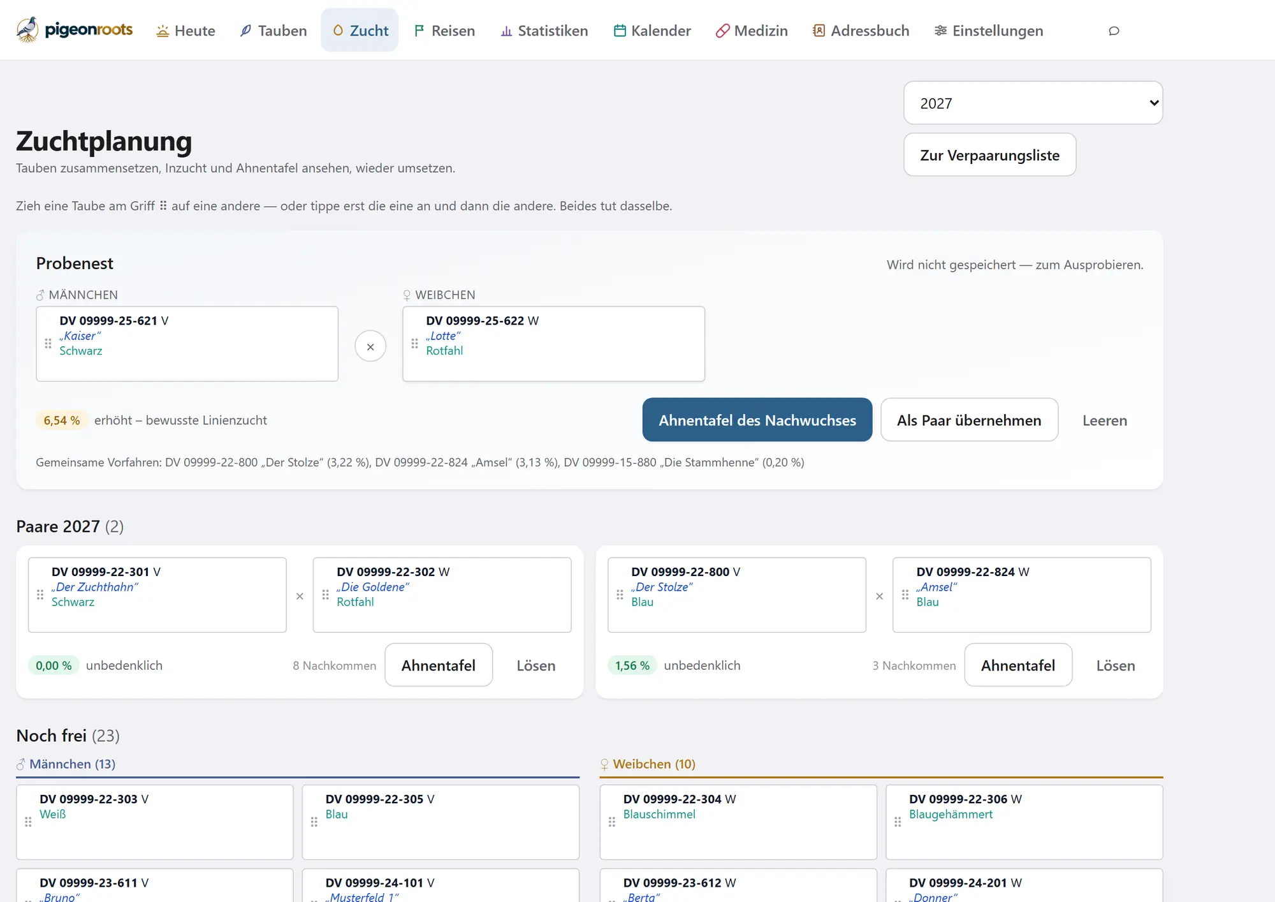This screenshot has width=1275, height=902.
Task: Go to the Heute tab
Action: tap(186, 31)
